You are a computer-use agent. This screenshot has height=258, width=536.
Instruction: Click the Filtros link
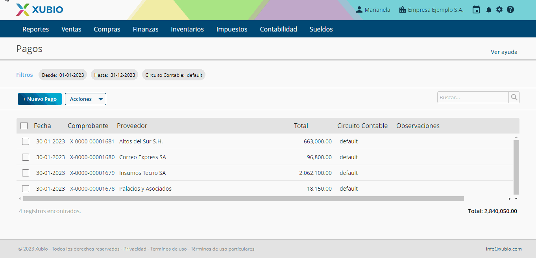(24, 75)
